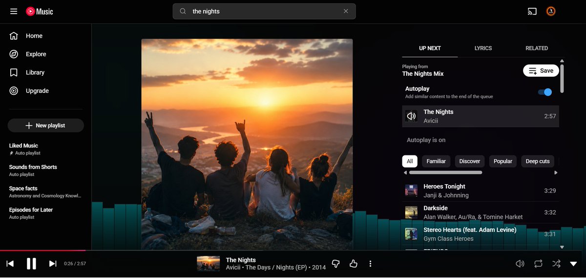Click the queue panel down arrow
Image resolution: width=586 pixels, height=278 pixels.
[562, 247]
